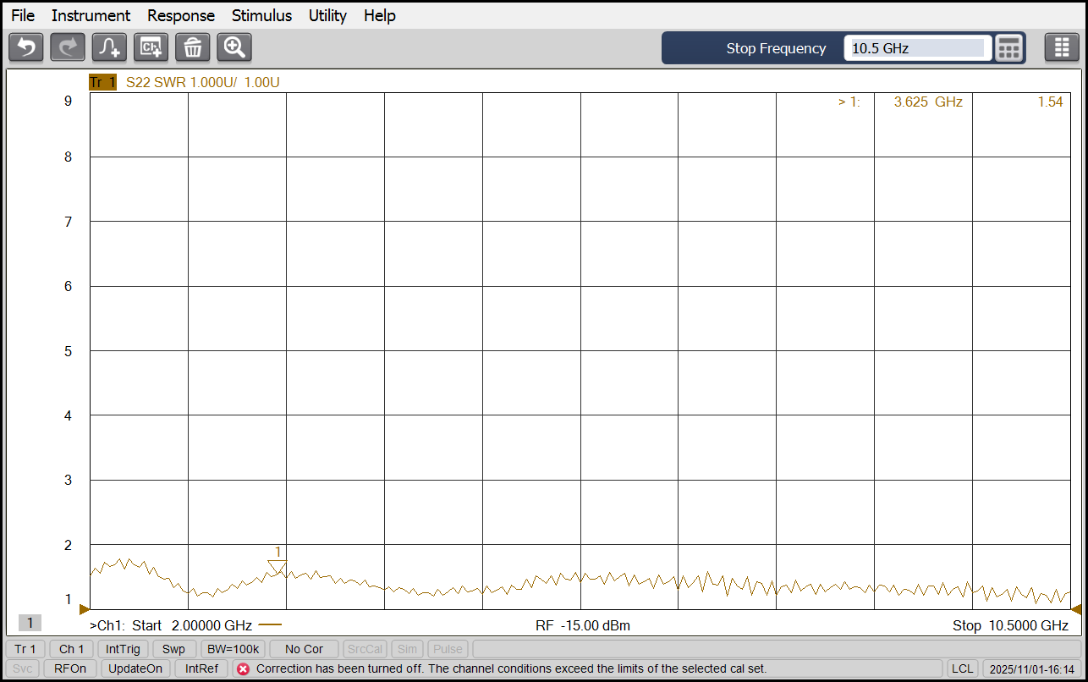The height and width of the screenshot is (682, 1088).
Task: Click the marker 1 readout 3.625 GHz
Action: pyautogui.click(x=928, y=102)
